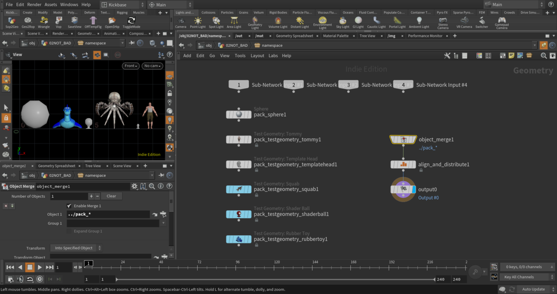
Task: Switch to the Performance Monitor tab
Action: point(425,36)
